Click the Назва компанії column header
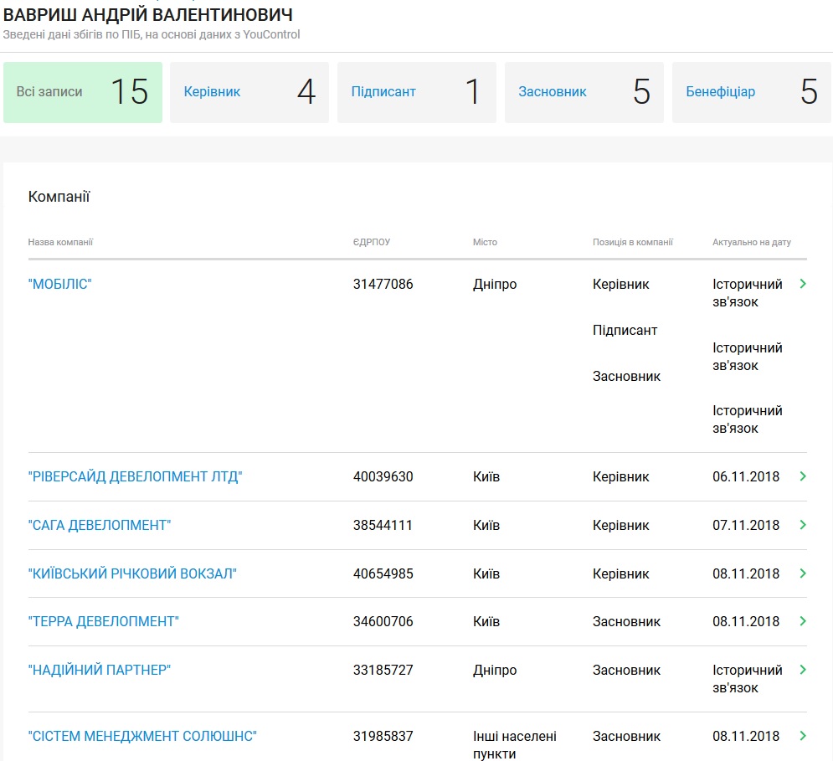The width and height of the screenshot is (833, 761). click(60, 242)
